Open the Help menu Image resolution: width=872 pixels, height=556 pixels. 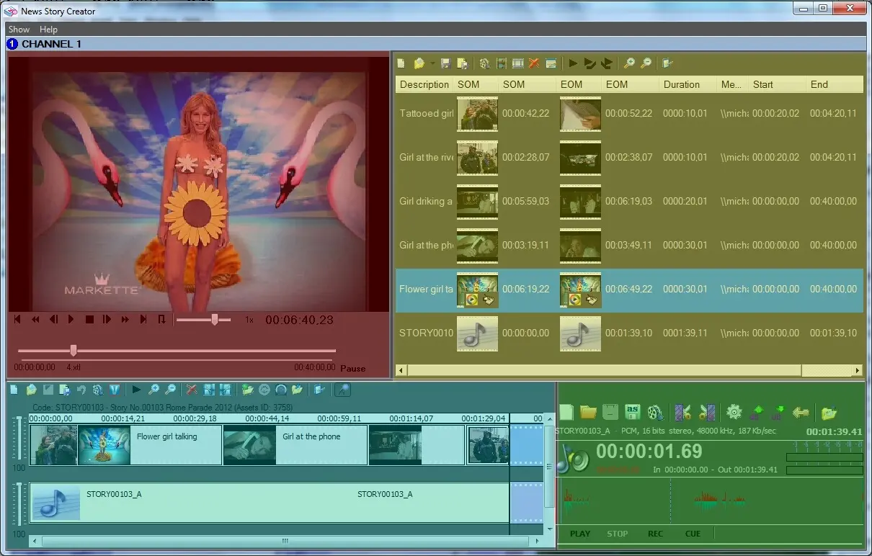coord(48,30)
